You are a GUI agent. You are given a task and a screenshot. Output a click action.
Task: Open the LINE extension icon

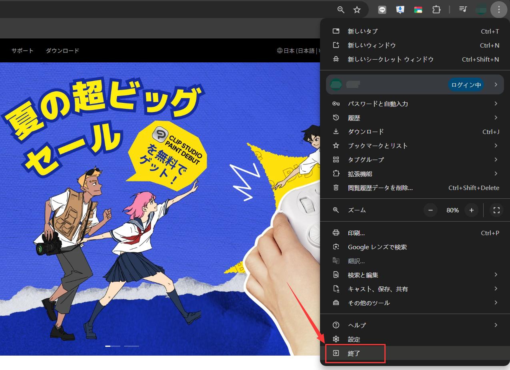(382, 10)
